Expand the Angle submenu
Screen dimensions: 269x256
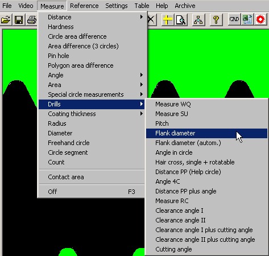coord(92,75)
